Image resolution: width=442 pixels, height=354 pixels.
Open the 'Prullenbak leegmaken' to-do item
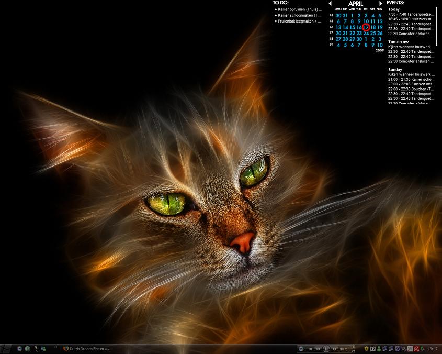click(298, 21)
